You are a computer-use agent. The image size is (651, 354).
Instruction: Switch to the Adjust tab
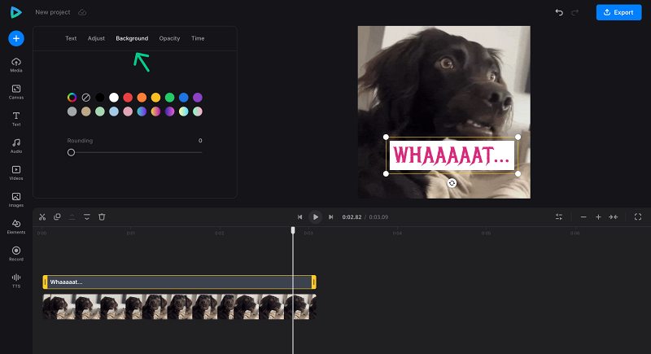pyautogui.click(x=96, y=38)
